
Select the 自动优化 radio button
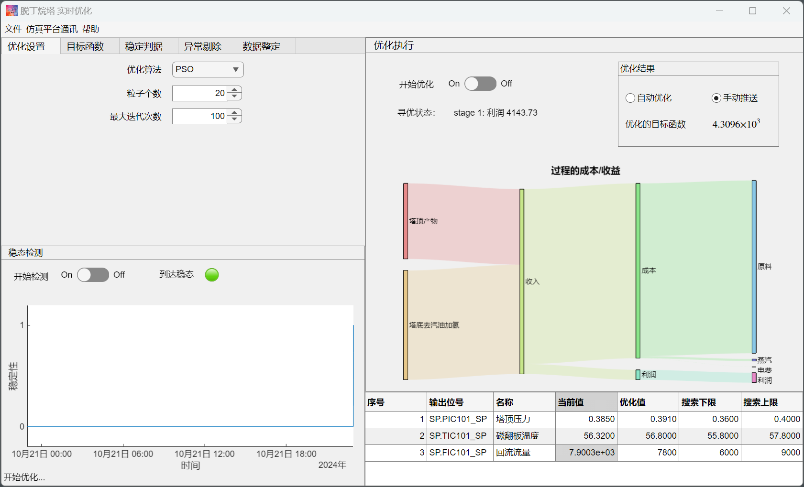click(x=630, y=98)
